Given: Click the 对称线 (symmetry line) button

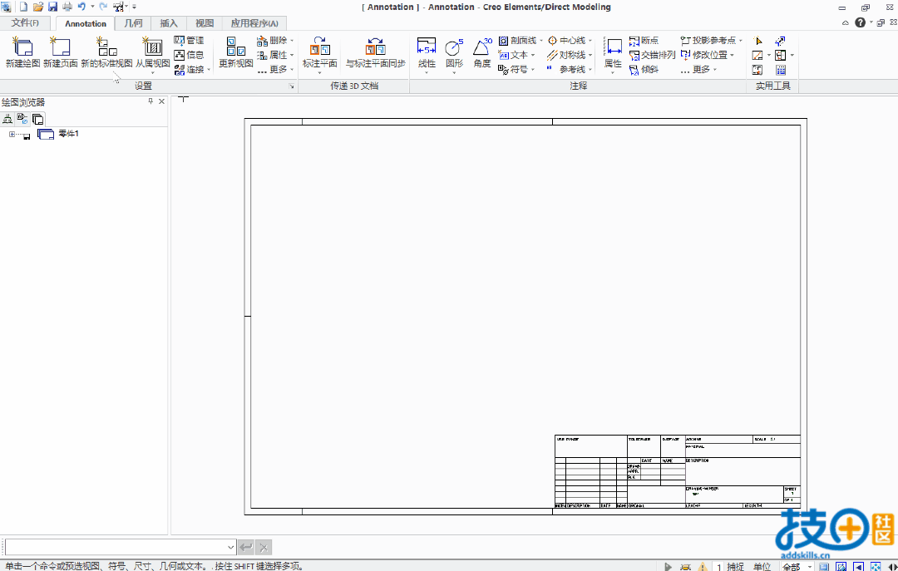Looking at the screenshot, I should 570,55.
